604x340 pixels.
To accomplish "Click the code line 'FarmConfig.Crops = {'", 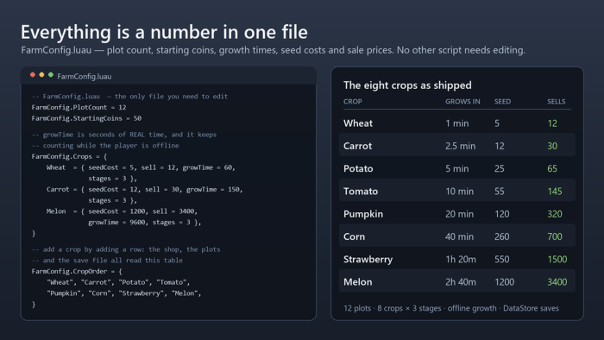I will click(69, 157).
